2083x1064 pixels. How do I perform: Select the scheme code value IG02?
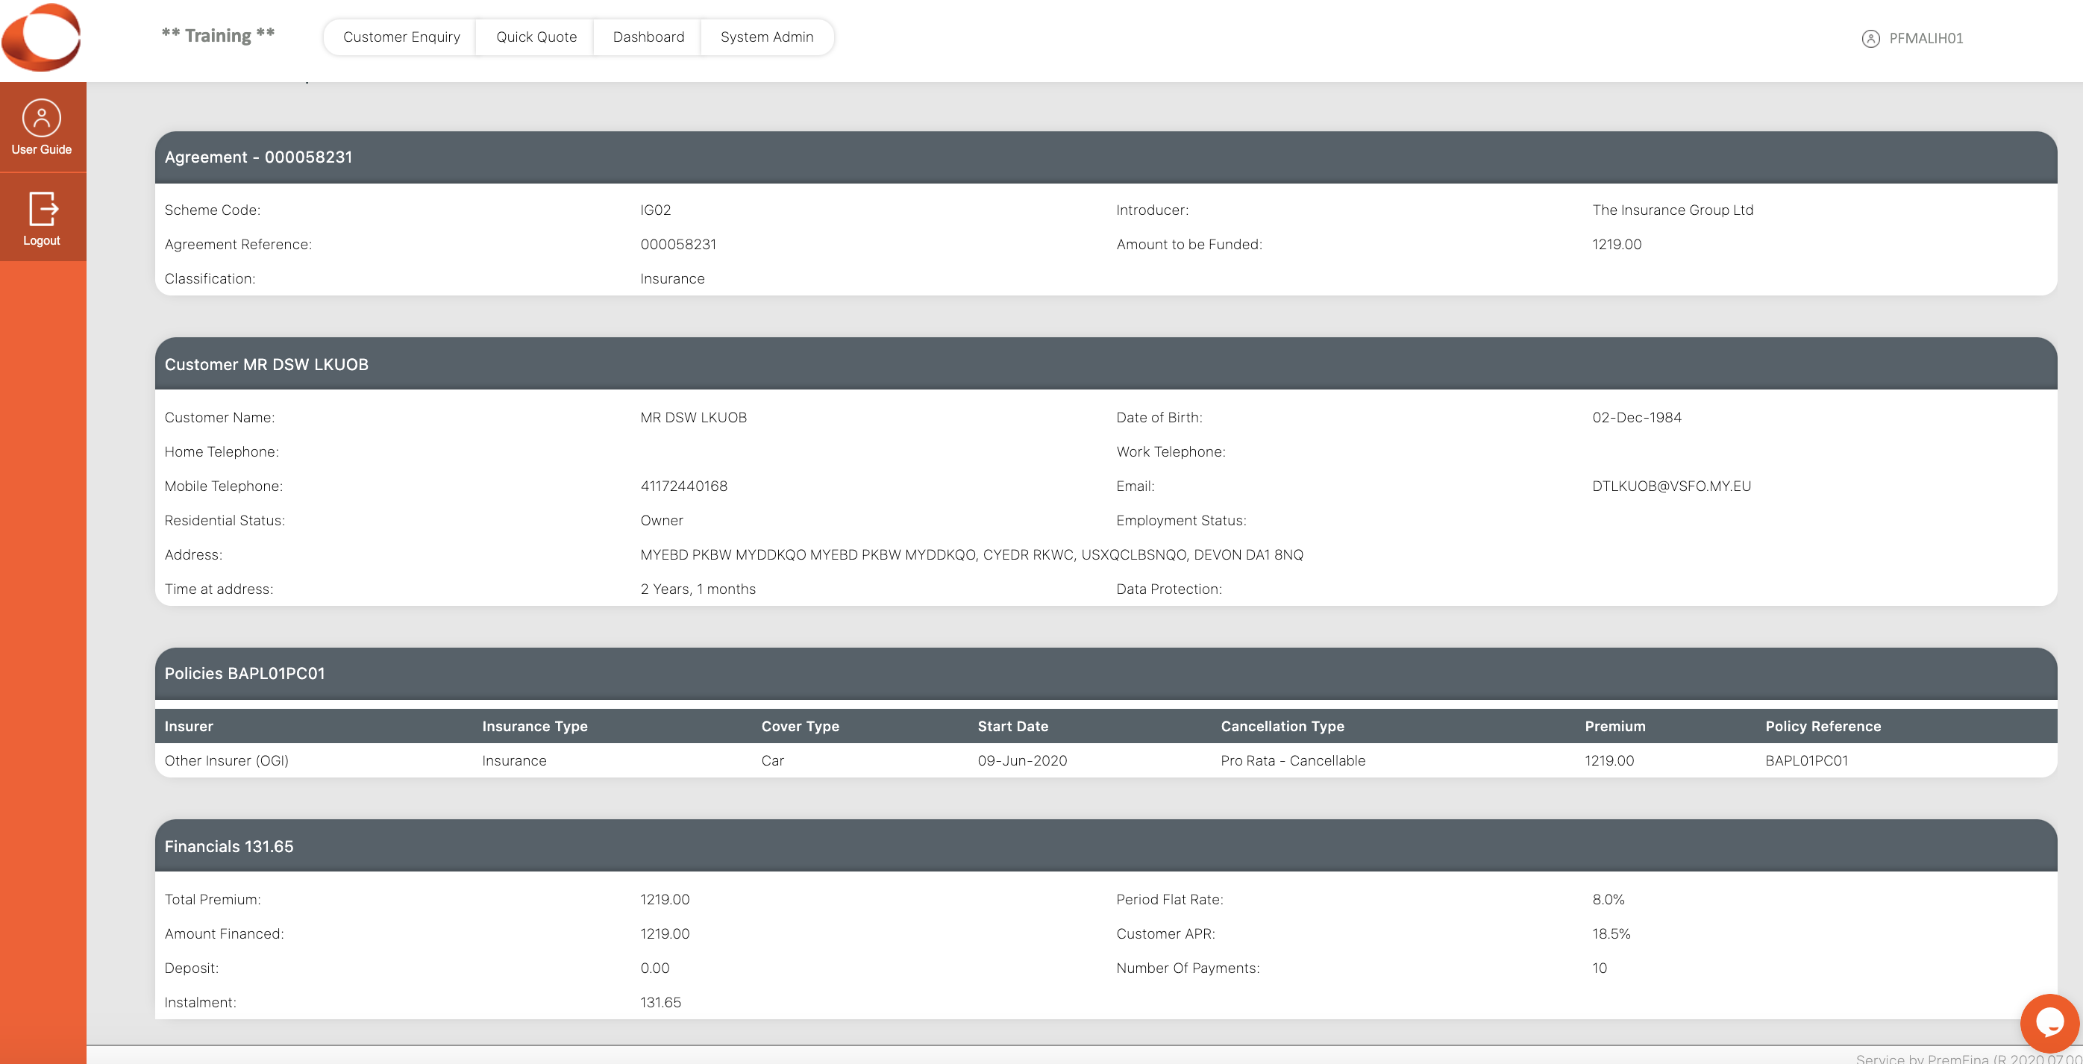coord(655,210)
